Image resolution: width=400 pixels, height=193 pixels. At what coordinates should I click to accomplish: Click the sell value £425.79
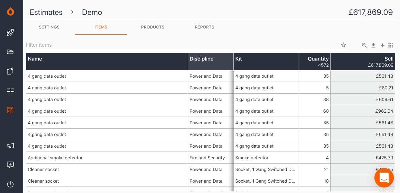pos(363,158)
